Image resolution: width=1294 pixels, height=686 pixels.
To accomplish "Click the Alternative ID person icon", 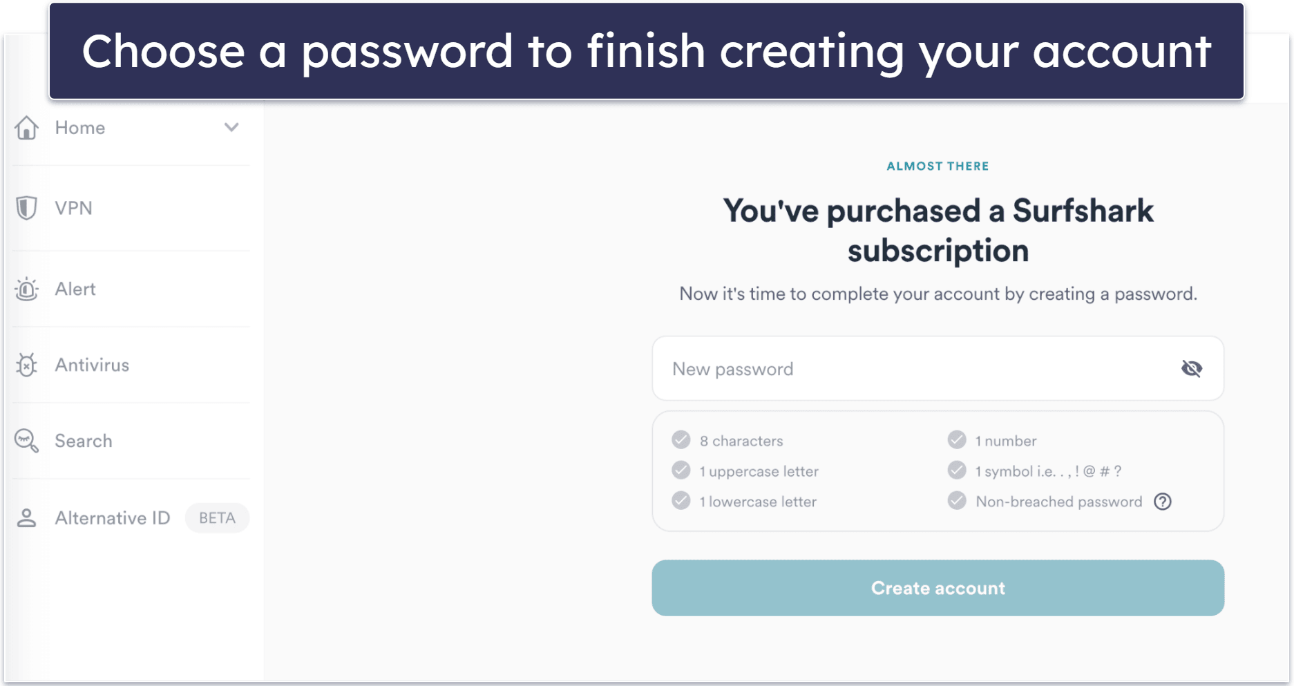I will coord(26,518).
